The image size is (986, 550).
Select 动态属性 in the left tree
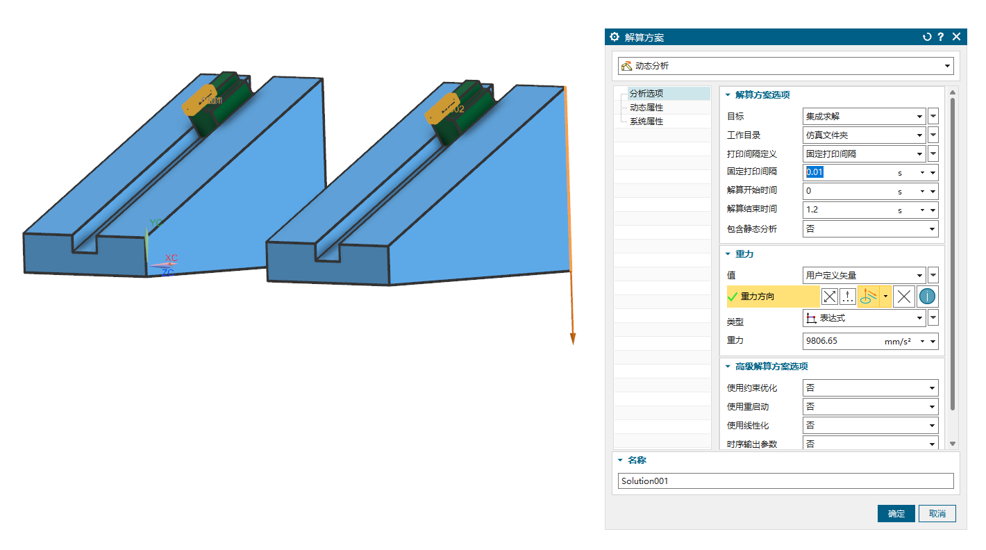click(646, 108)
